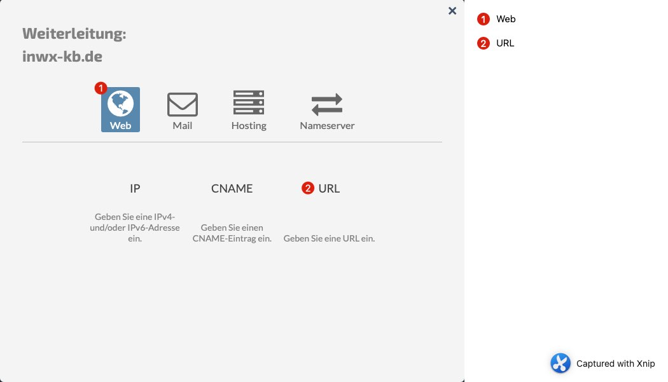
Task: Click the inwx-kb.de domain heading
Action: (x=62, y=56)
